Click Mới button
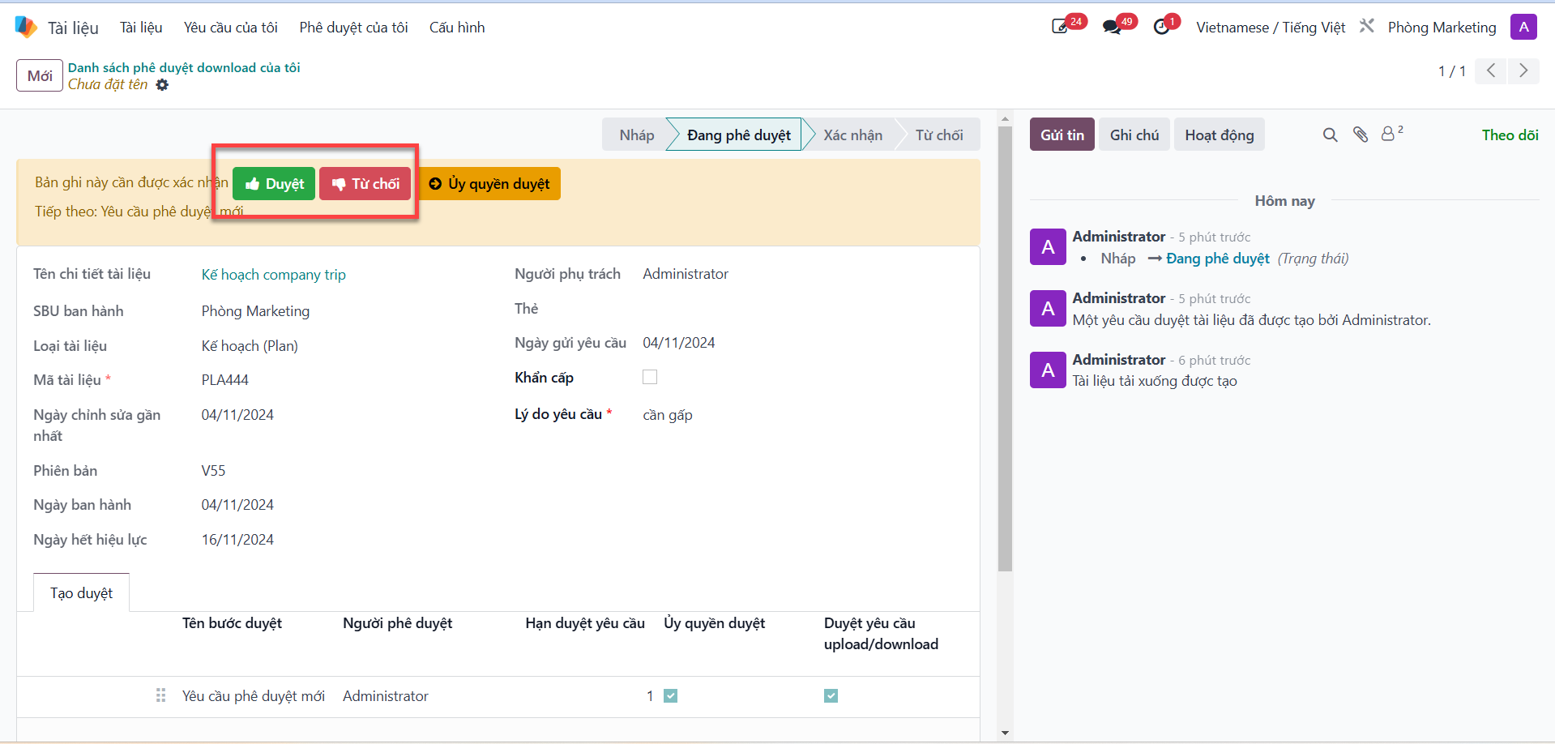 click(40, 75)
